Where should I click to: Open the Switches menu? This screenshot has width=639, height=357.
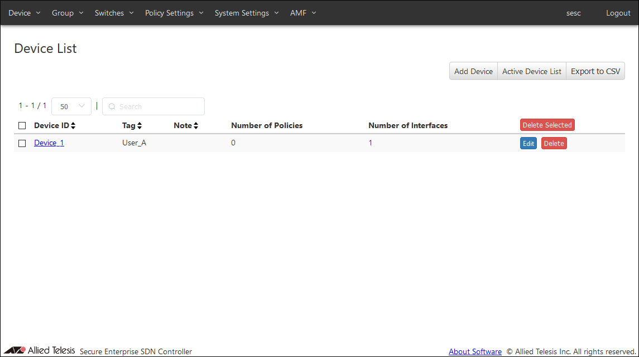coord(114,13)
